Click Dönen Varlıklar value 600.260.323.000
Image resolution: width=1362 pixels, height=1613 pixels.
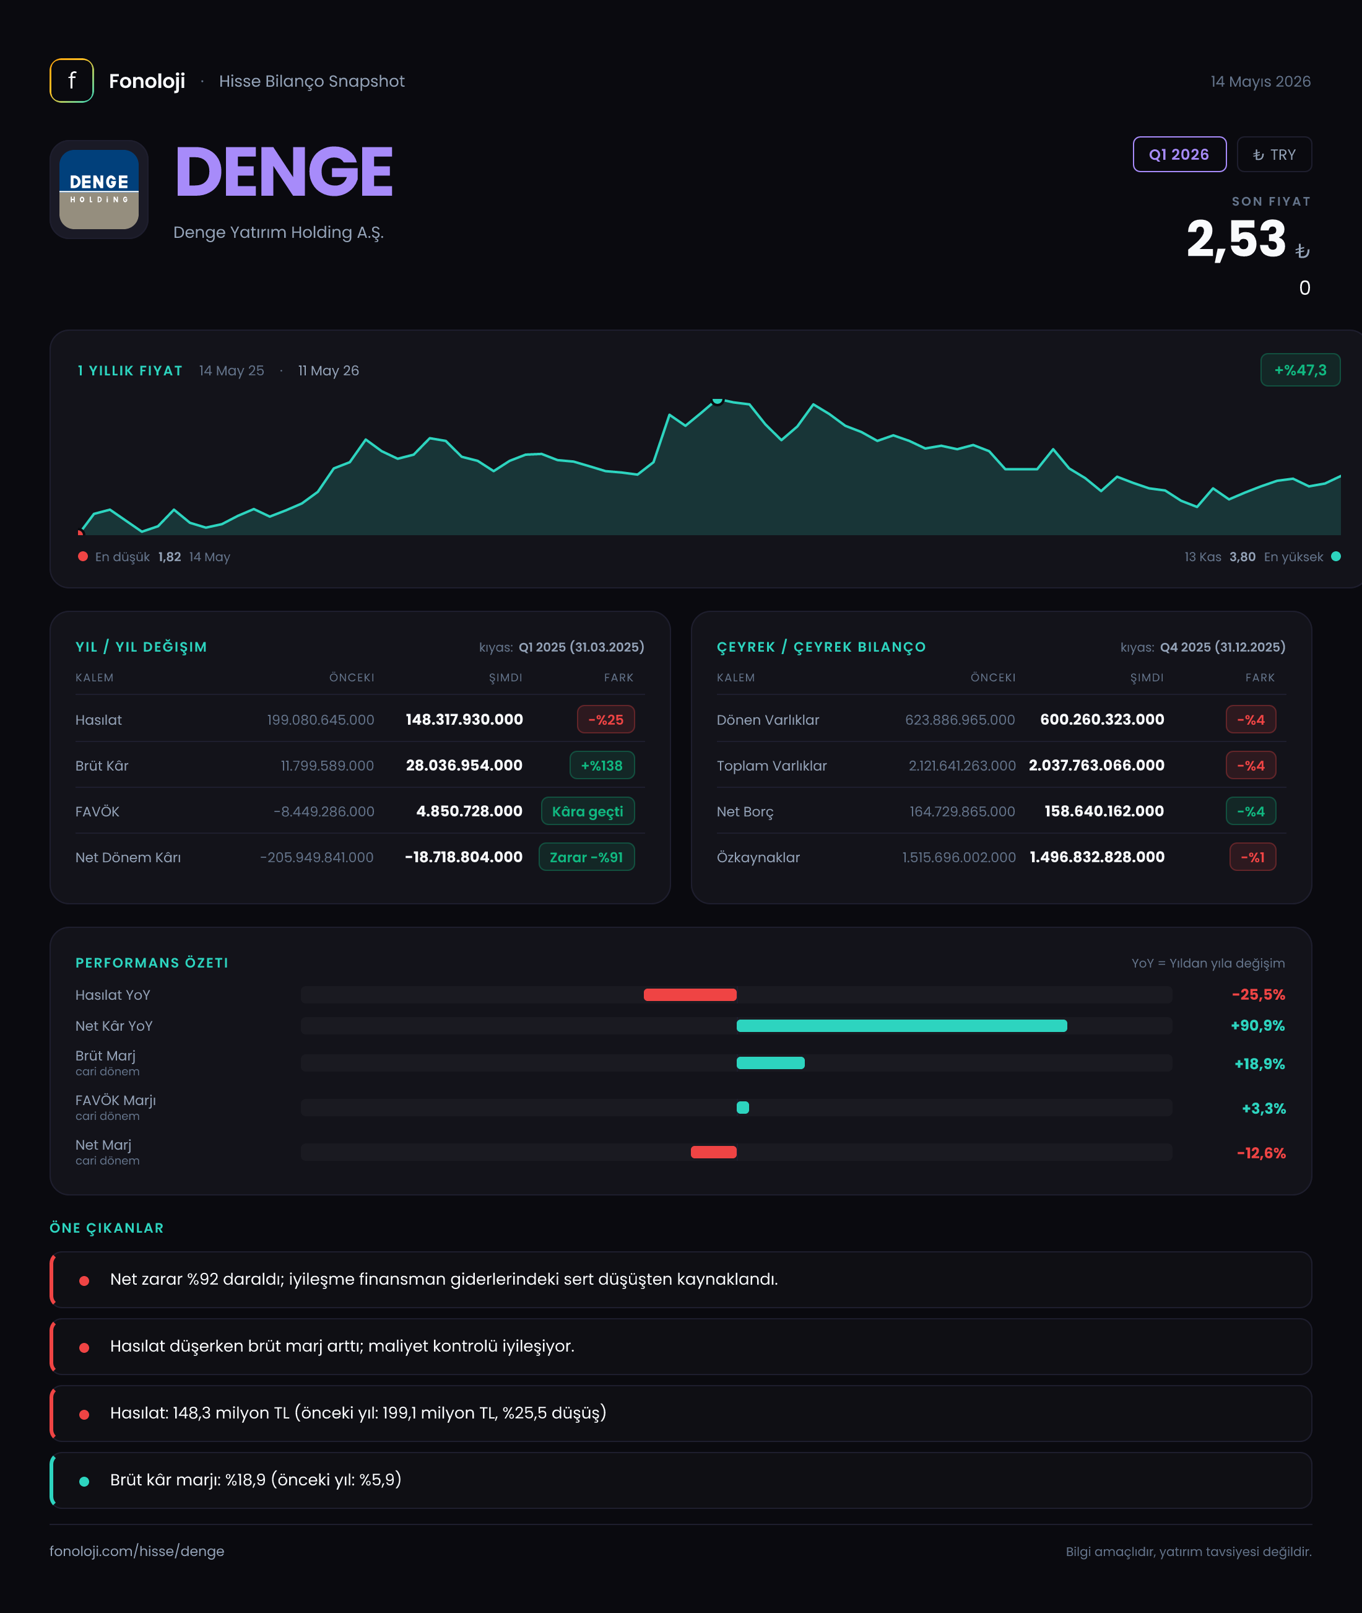(1103, 719)
